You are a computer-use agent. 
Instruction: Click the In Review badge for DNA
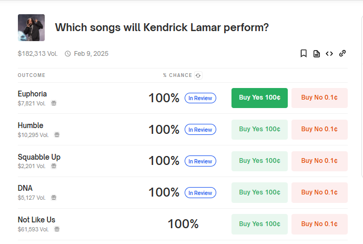click(200, 193)
